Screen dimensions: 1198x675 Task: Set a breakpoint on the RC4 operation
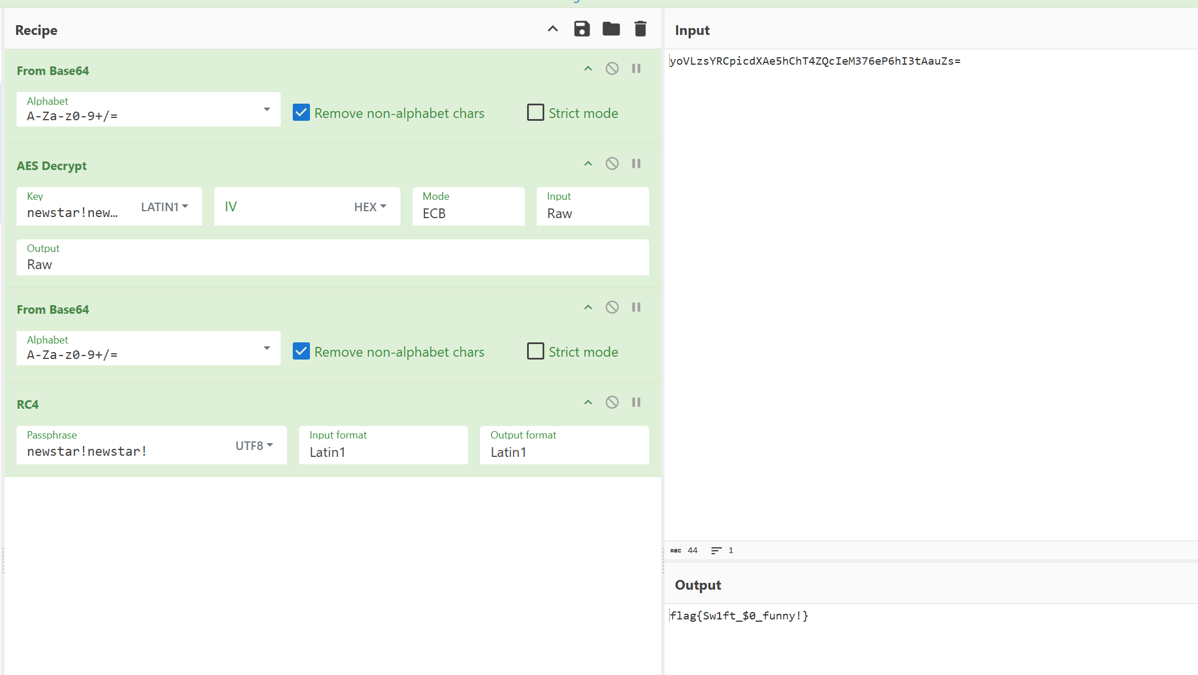pyautogui.click(x=636, y=402)
